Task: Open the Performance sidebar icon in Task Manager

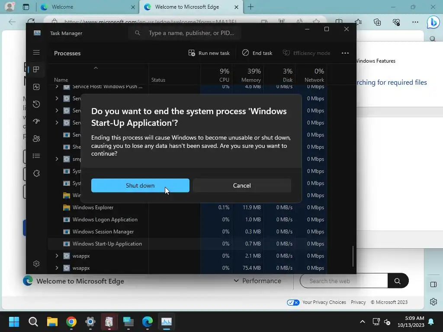Action: pyautogui.click(x=36, y=87)
